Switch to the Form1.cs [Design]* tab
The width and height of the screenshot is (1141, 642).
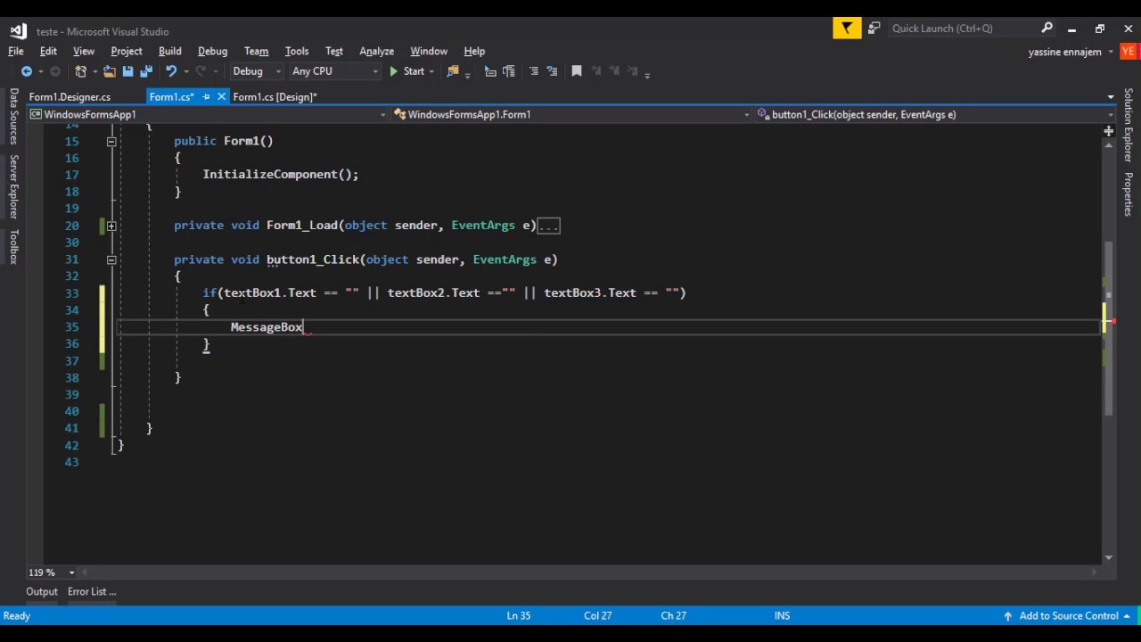(275, 96)
